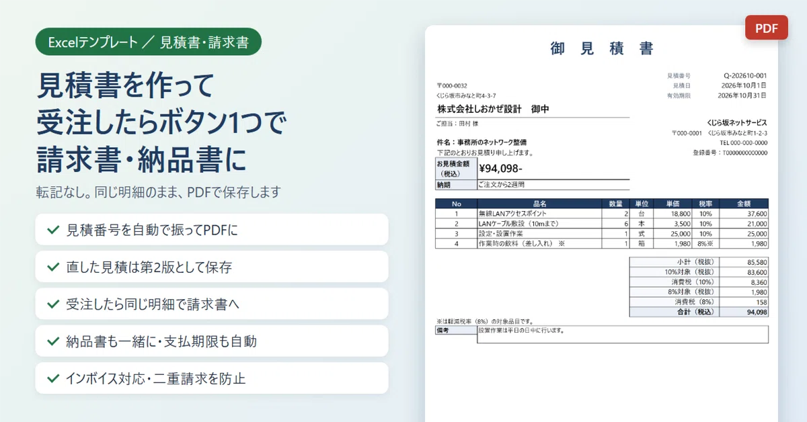Click the unit price 18,800
The image size is (807, 422).
click(680, 214)
